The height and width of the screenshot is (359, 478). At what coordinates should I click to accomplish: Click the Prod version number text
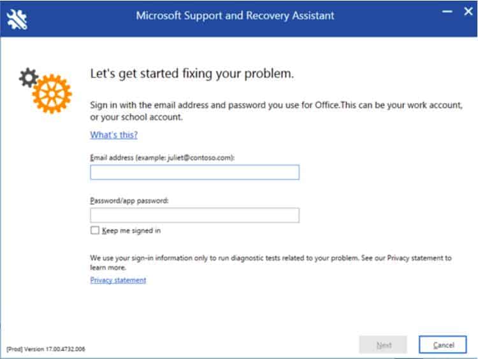tap(46, 349)
